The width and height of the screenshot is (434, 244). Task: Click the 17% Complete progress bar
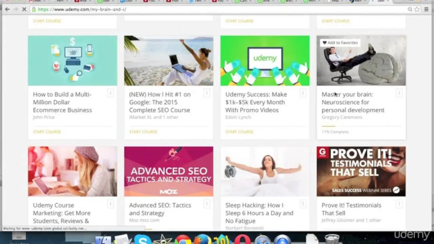[x=361, y=126]
